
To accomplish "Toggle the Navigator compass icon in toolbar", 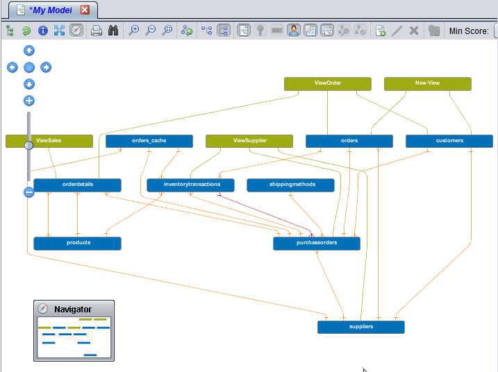I will 76,31.
